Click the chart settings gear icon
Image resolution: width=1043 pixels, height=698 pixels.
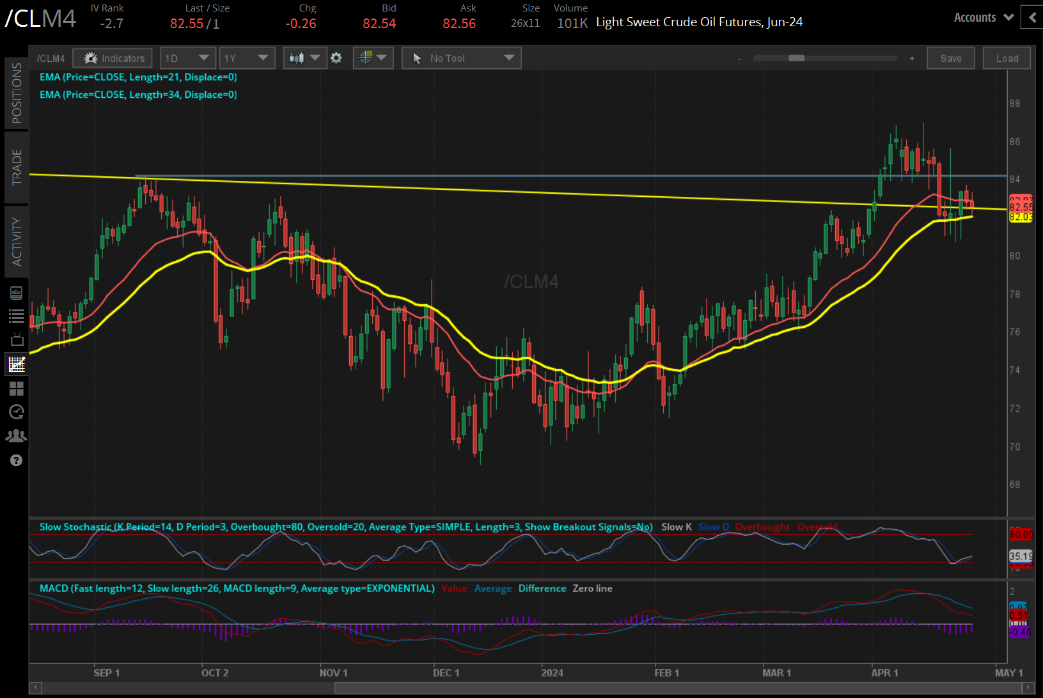336,58
